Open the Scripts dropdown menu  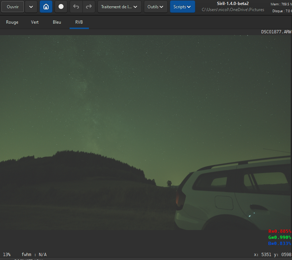click(182, 7)
